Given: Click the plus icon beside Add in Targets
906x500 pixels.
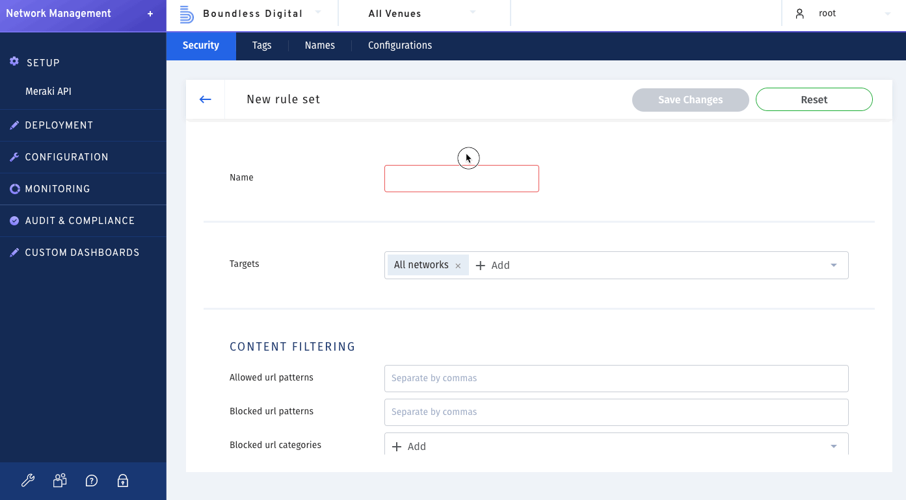Looking at the screenshot, I should click(x=481, y=266).
